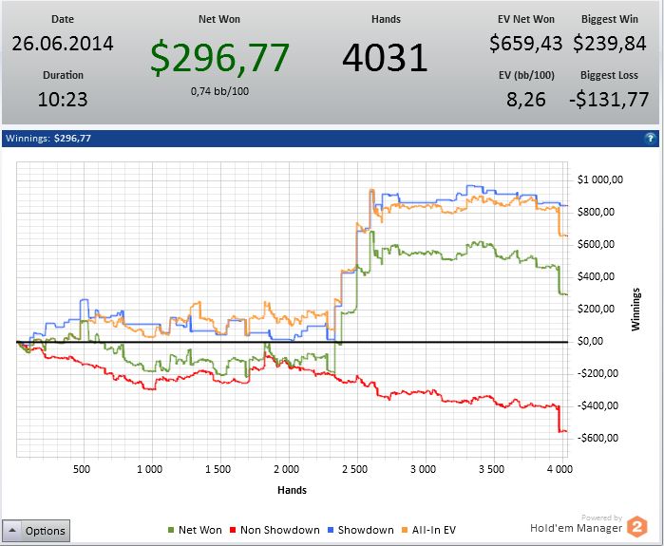Click the orange All-In EV legend swatch
This screenshot has width=664, height=546.
(405, 530)
